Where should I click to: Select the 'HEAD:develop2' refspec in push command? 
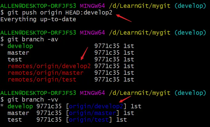89,13
